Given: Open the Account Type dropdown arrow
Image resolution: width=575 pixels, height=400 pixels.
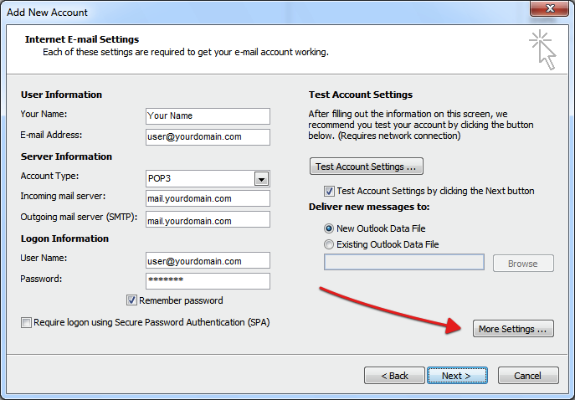Looking at the screenshot, I should (261, 179).
